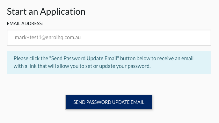
Task: Click "receive an email" text in info box
Action: tap(175, 58)
